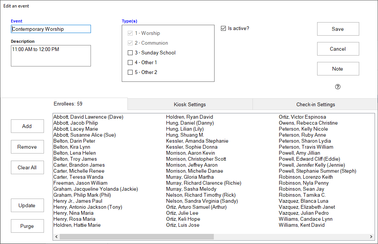This screenshot has width=378, height=244.
Task: Select the Enrollees tab
Action: click(68, 104)
